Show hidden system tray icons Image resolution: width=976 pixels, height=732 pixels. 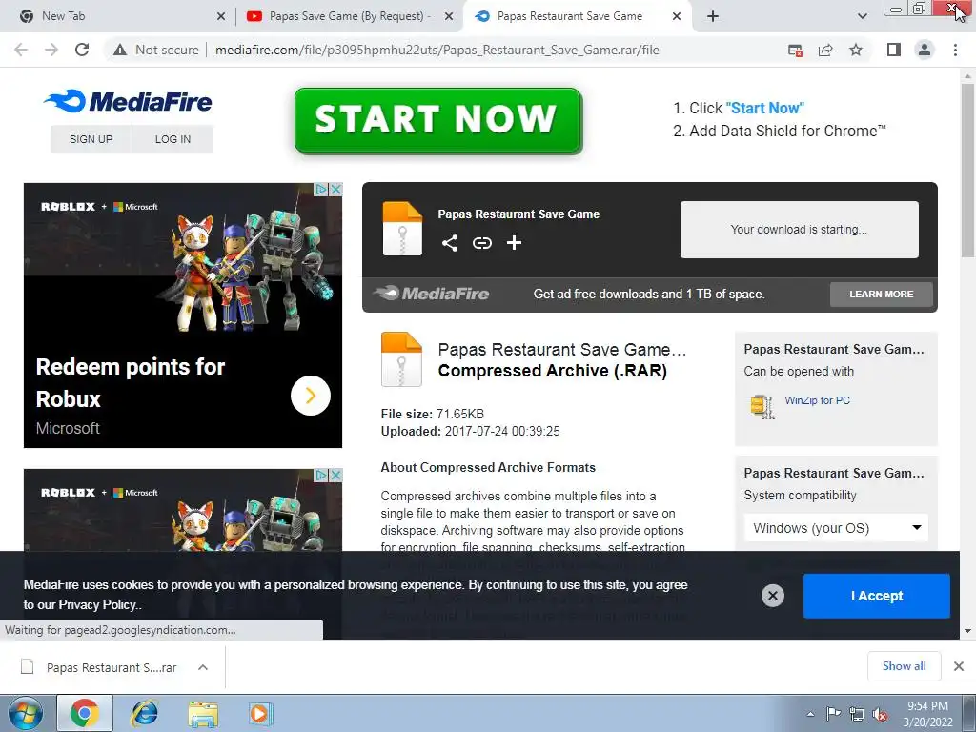[x=810, y=714]
